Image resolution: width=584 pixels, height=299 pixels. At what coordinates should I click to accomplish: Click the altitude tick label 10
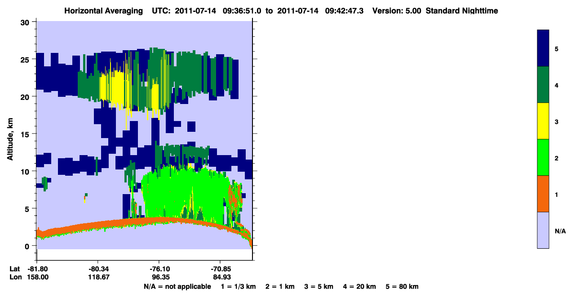(26, 171)
